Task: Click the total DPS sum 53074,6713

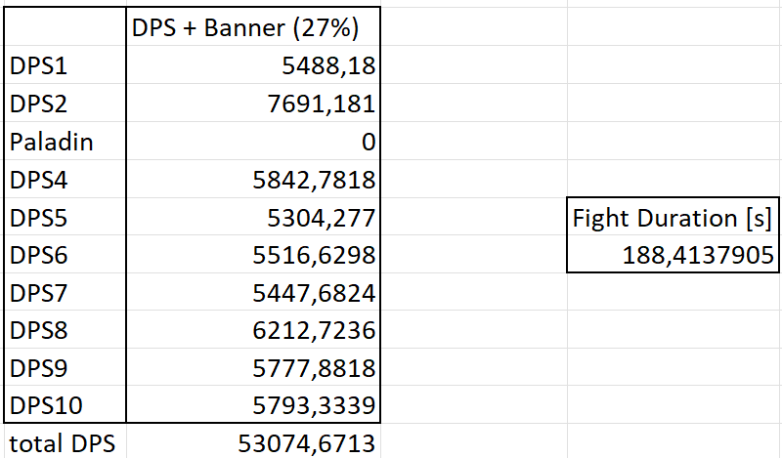Action: pyautogui.click(x=252, y=442)
